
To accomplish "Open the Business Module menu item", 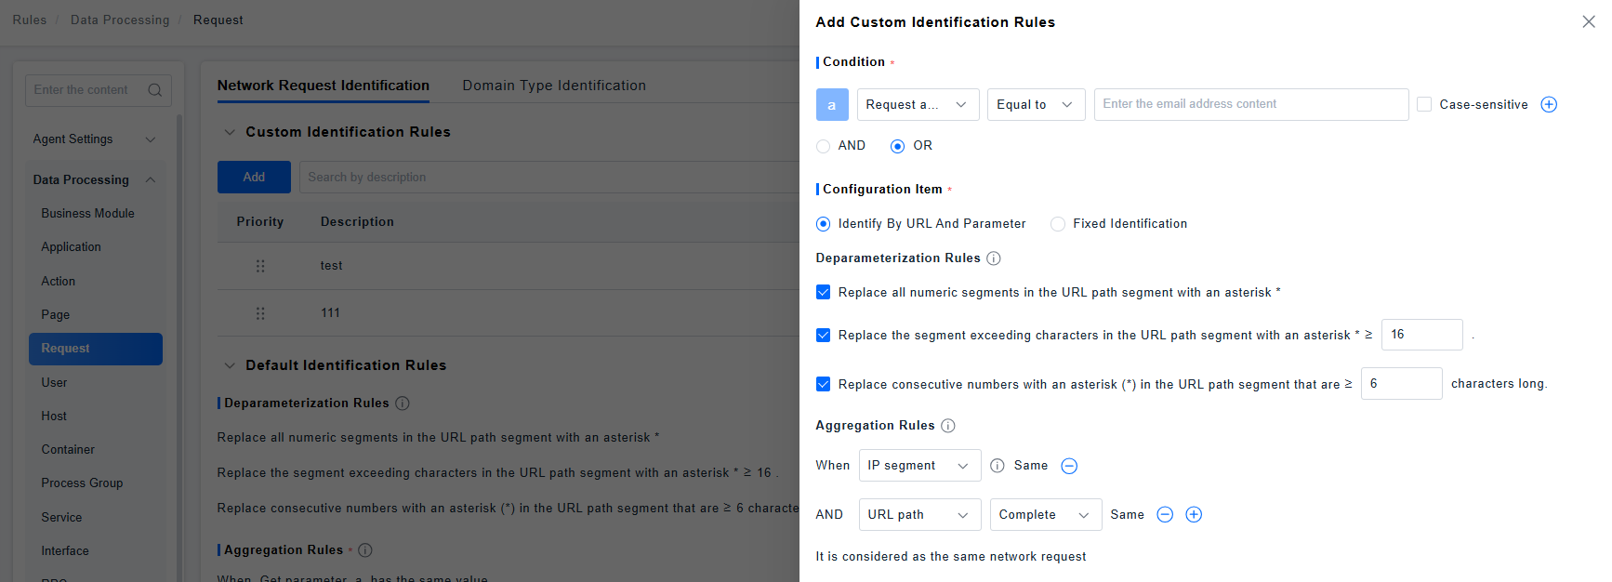I will [x=87, y=214].
